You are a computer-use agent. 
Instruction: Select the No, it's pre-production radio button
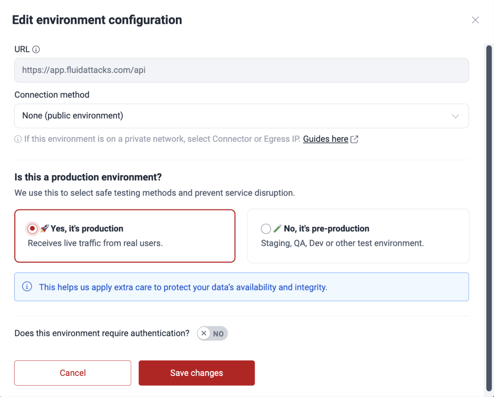(x=266, y=229)
